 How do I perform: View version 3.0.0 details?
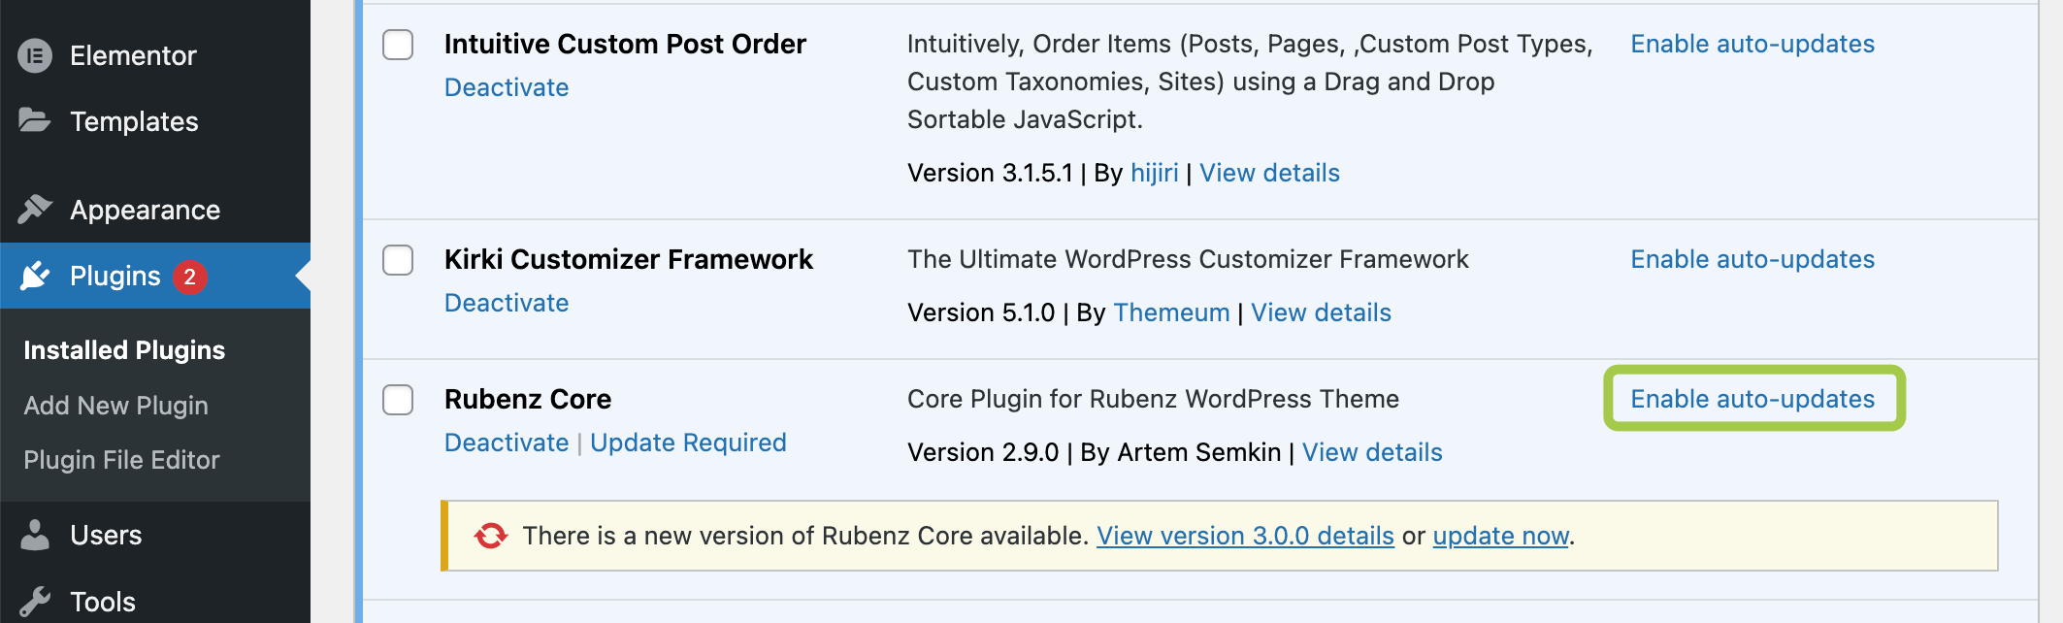coord(1245,536)
